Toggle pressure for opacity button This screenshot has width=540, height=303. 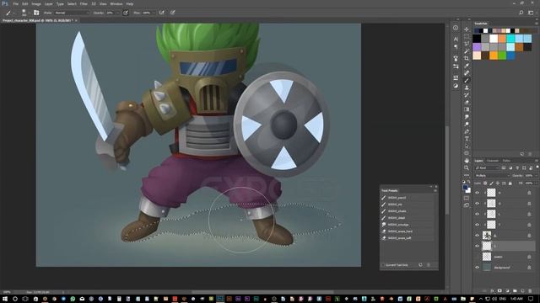point(126,13)
